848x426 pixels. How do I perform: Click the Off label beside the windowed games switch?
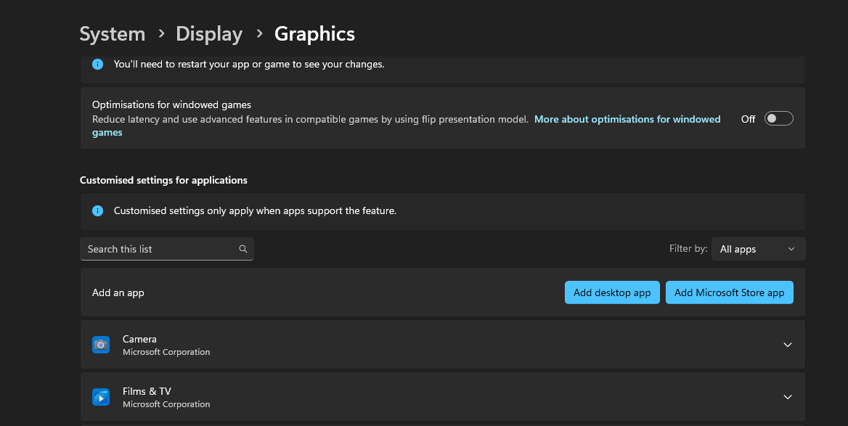[748, 119]
